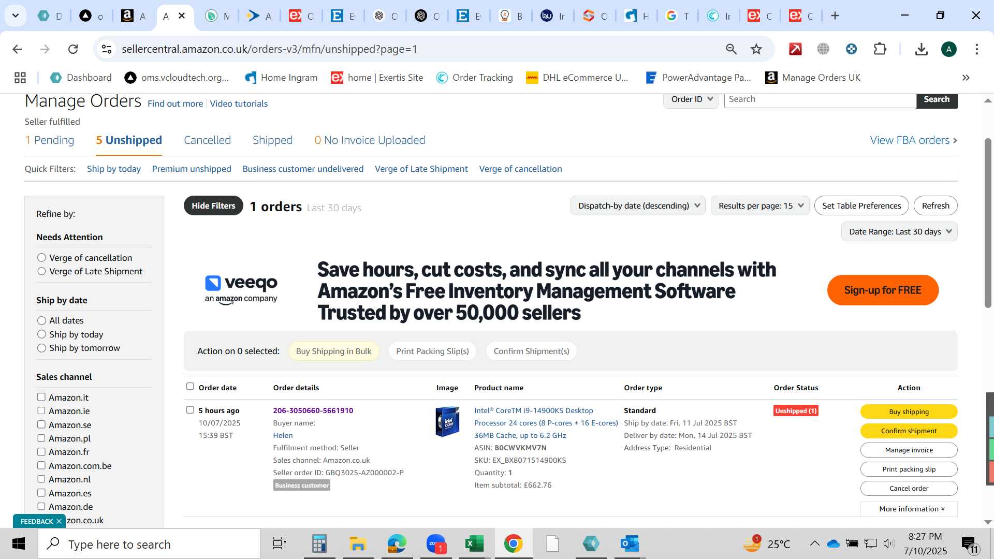Open File Explorer from the taskbar
The width and height of the screenshot is (994, 559).
(x=358, y=544)
